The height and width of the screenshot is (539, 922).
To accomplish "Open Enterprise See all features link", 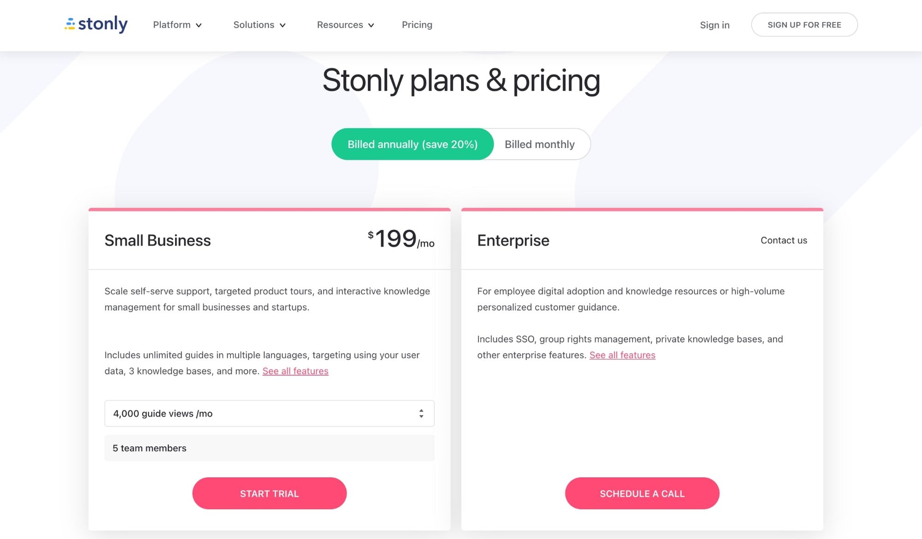I will point(622,355).
